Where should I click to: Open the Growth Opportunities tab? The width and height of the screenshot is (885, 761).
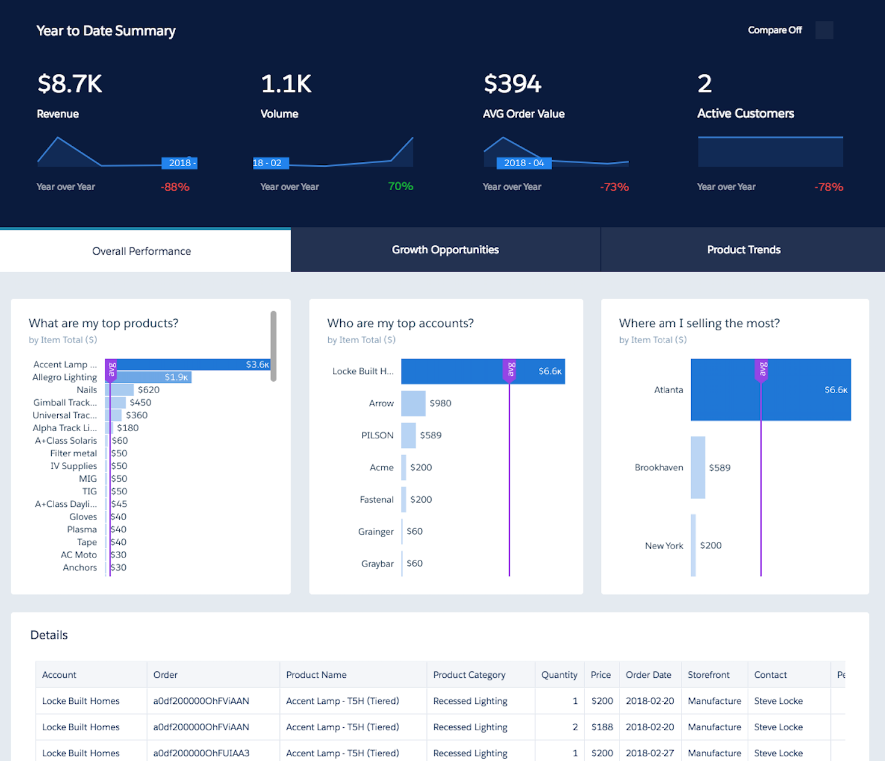pos(445,250)
